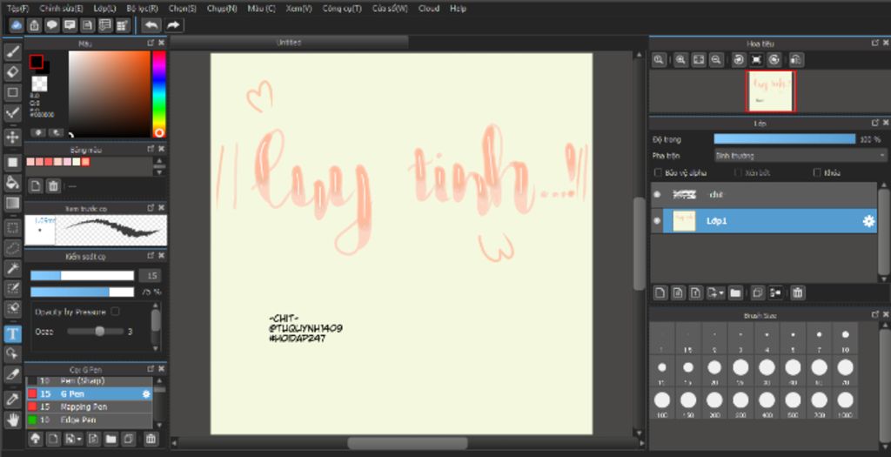Select the Mapping Pen brush
Image resolution: width=891 pixels, height=457 pixels.
click(90, 407)
